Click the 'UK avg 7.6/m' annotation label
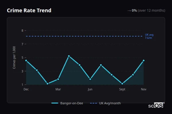Viewport: 172px width, 114px height. pyautogui.click(x=149, y=36)
